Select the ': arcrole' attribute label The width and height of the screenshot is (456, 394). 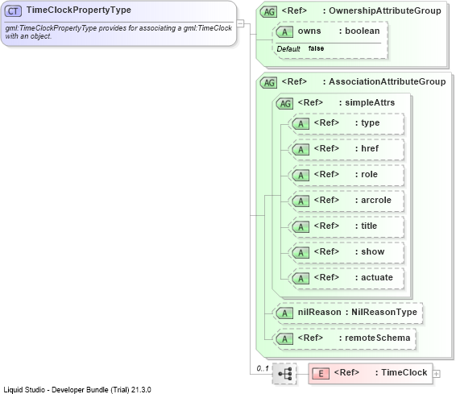(x=373, y=200)
